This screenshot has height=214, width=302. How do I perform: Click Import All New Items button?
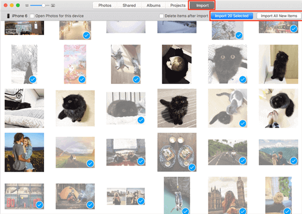click(279, 16)
